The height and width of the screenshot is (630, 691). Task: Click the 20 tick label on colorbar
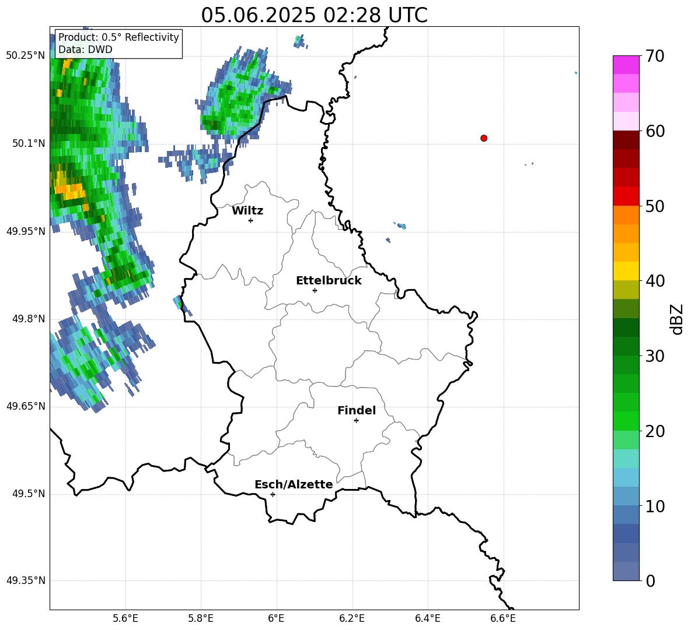[655, 431]
